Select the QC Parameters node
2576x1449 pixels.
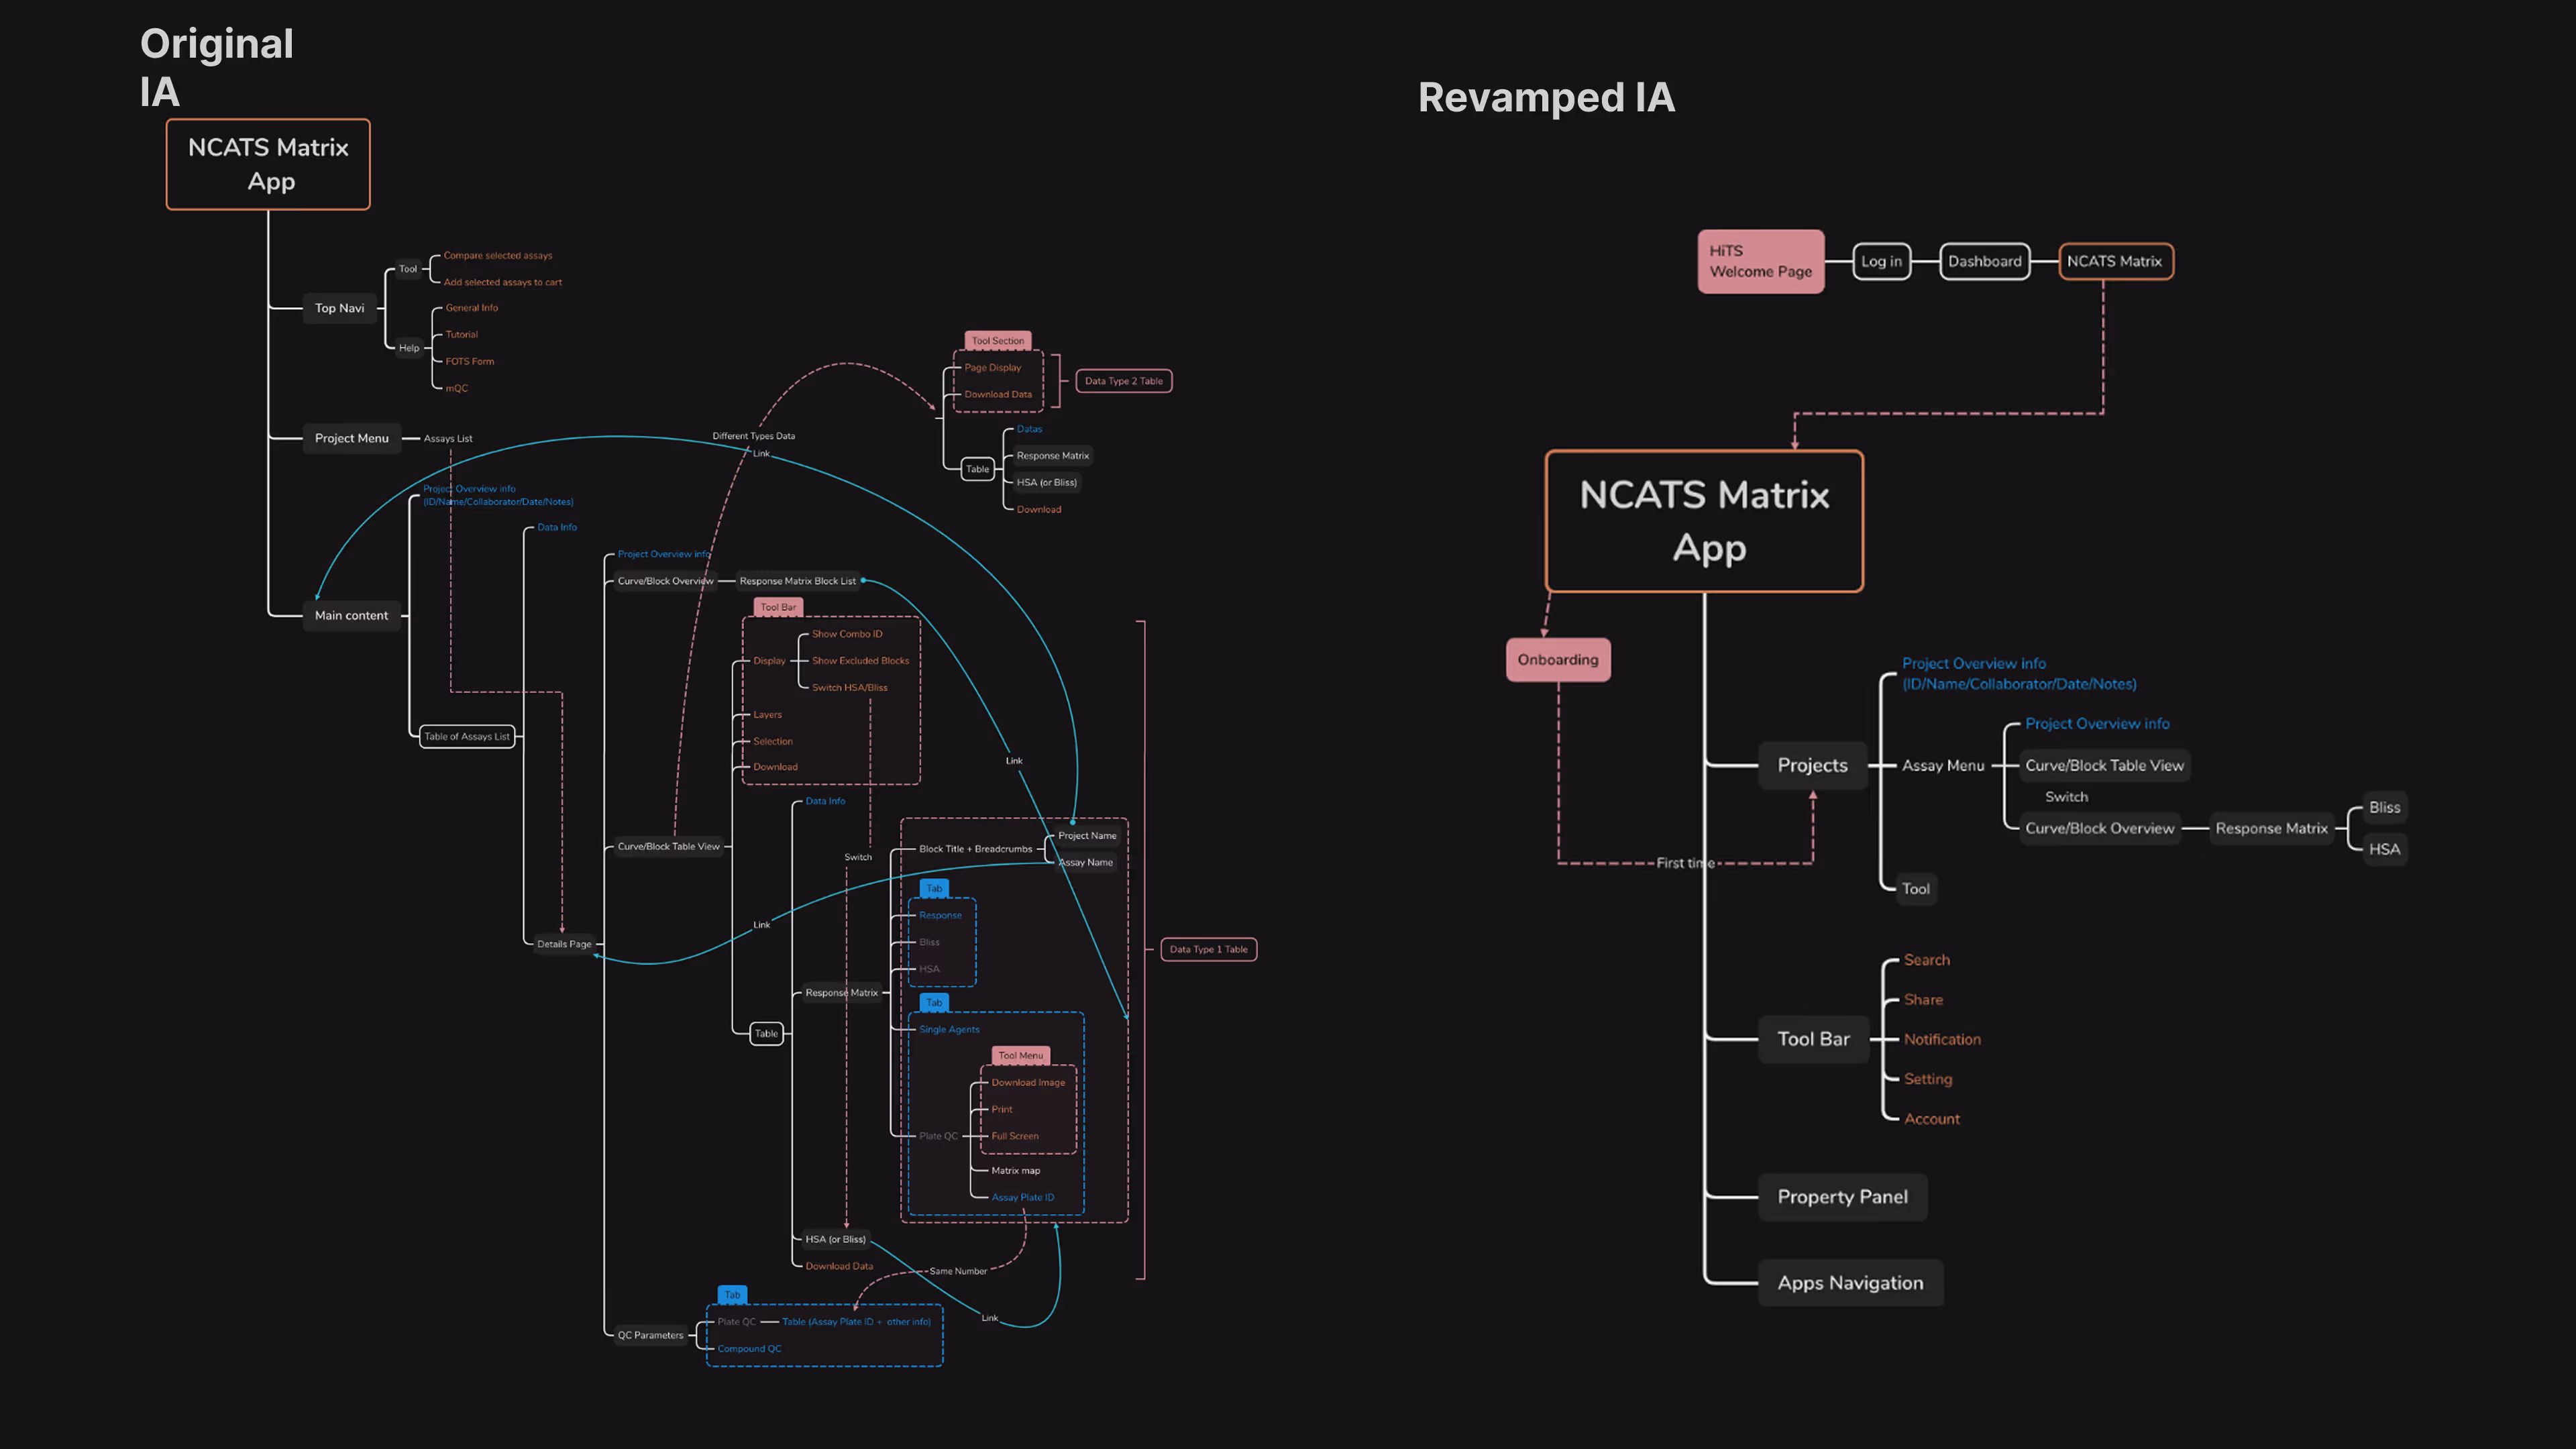650,1336
